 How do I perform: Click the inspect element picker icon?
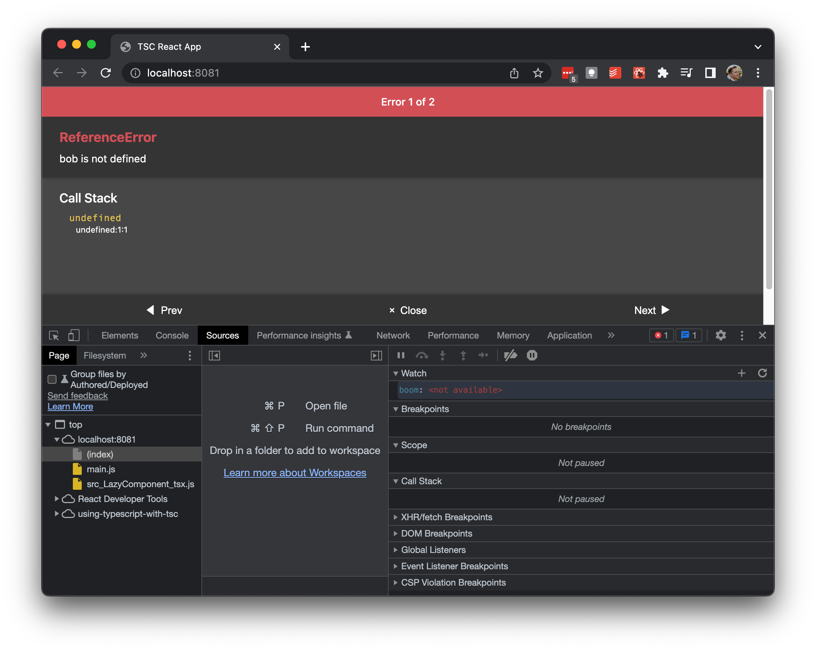(x=54, y=335)
